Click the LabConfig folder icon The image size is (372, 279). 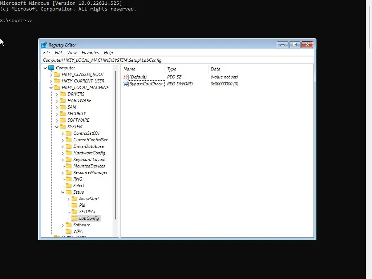(74, 218)
